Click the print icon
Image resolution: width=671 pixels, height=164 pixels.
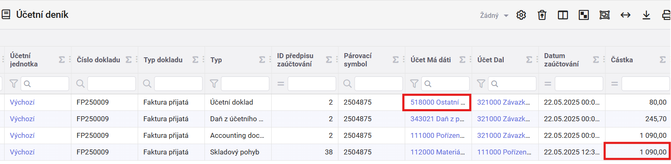click(x=666, y=15)
